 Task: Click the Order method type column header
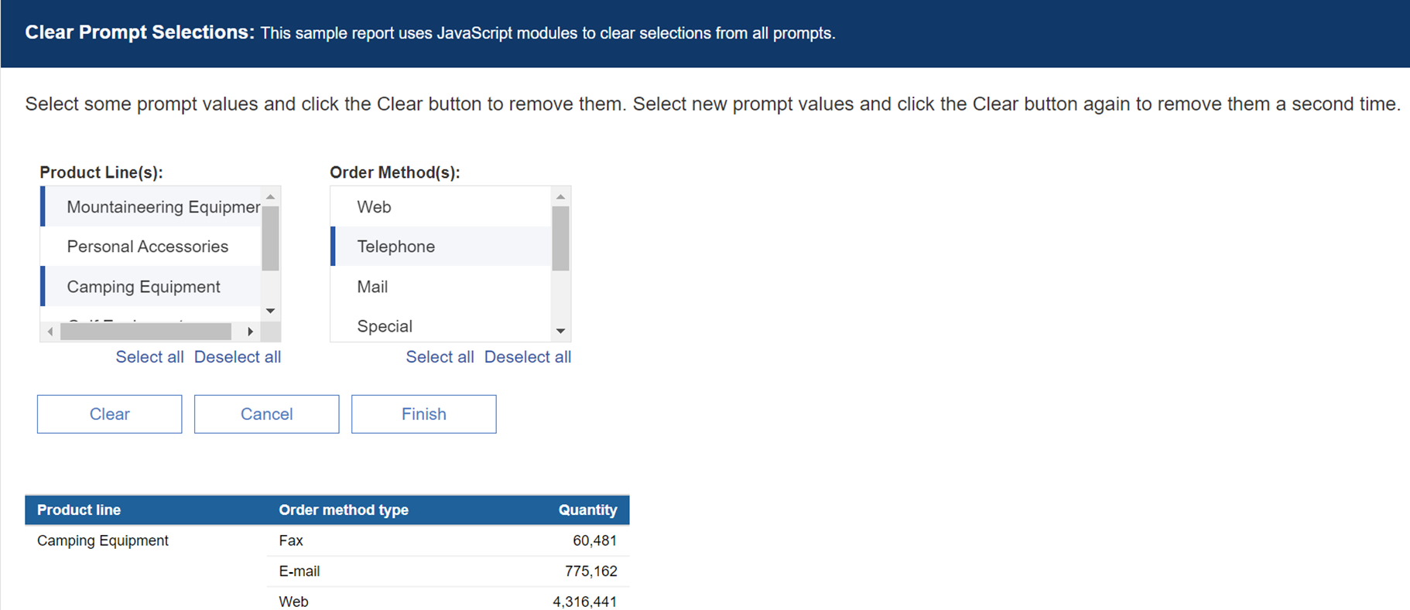pos(344,510)
